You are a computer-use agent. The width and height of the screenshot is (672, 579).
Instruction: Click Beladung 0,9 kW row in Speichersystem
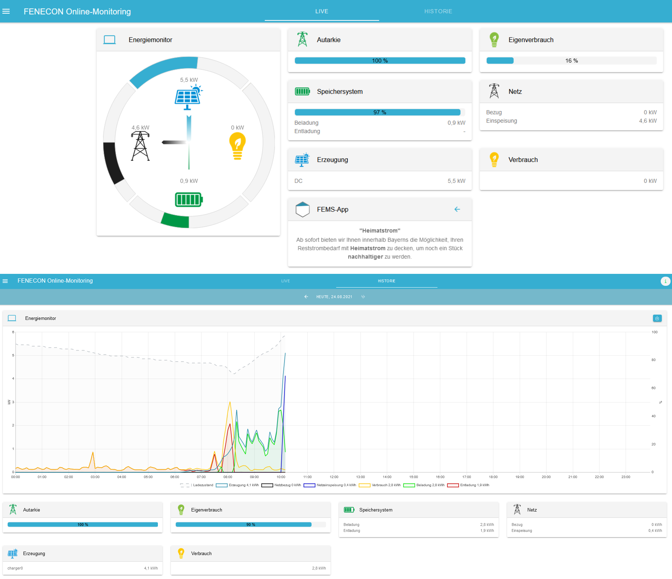coord(380,123)
